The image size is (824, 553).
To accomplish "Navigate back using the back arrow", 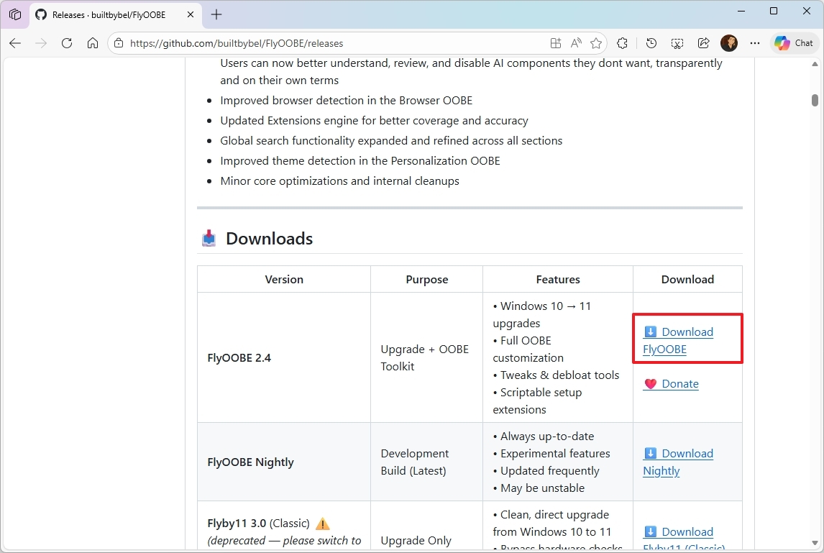I will click(15, 43).
